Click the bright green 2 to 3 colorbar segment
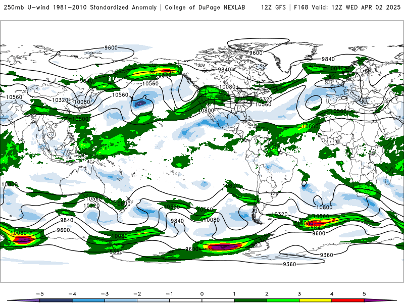This screenshot has width=404, height=303. point(283,300)
